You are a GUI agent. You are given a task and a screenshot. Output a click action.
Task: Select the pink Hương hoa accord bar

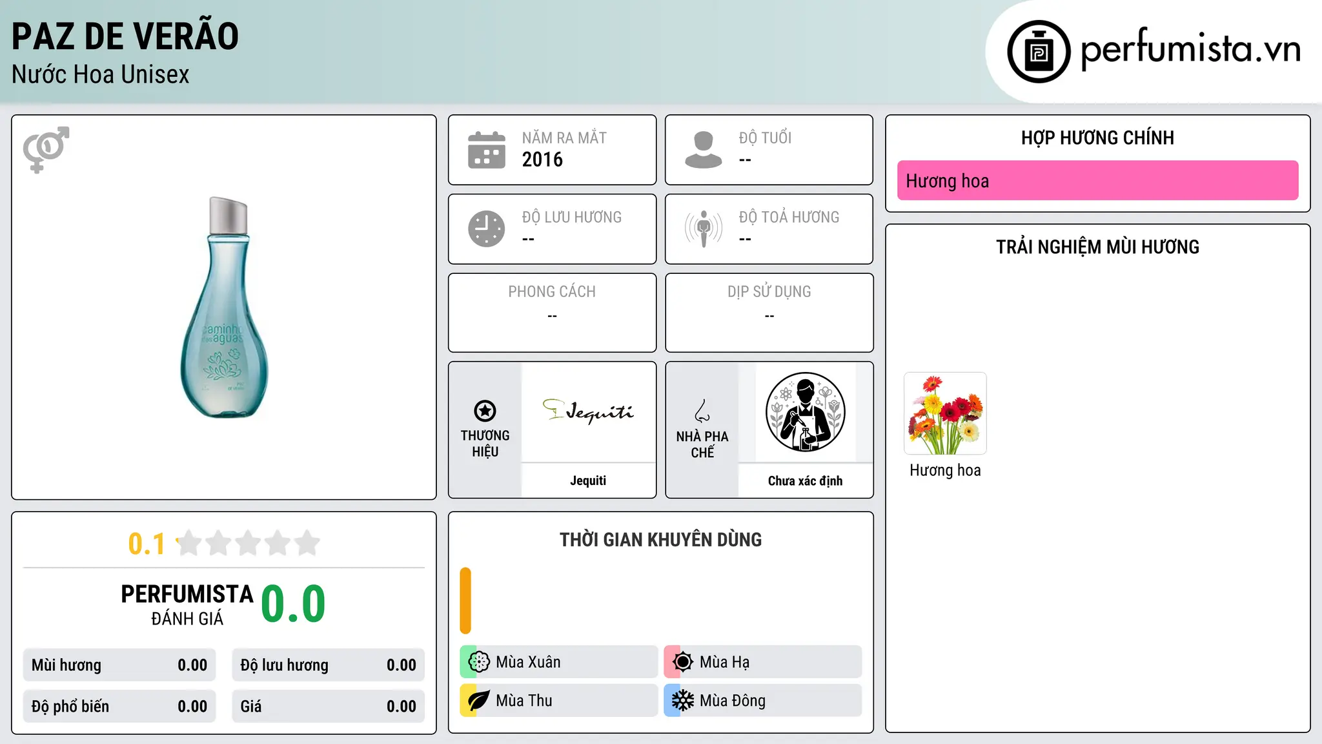tap(1097, 181)
